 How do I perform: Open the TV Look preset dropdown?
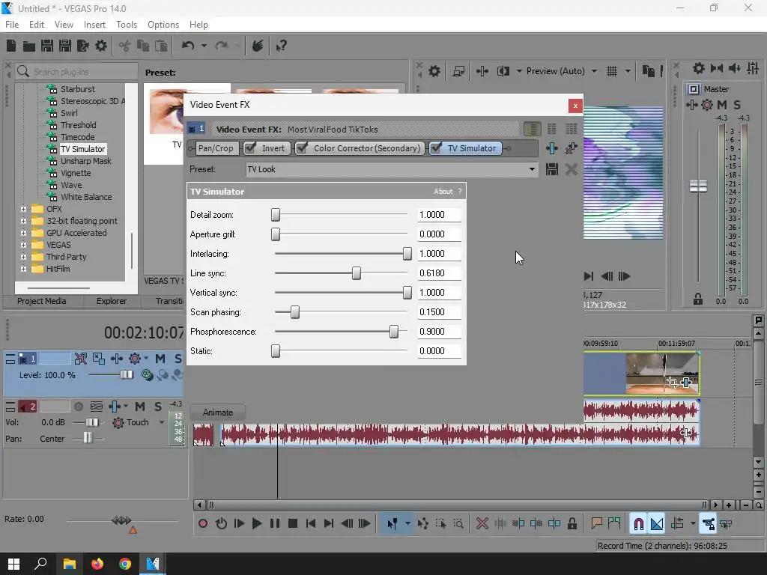point(532,170)
